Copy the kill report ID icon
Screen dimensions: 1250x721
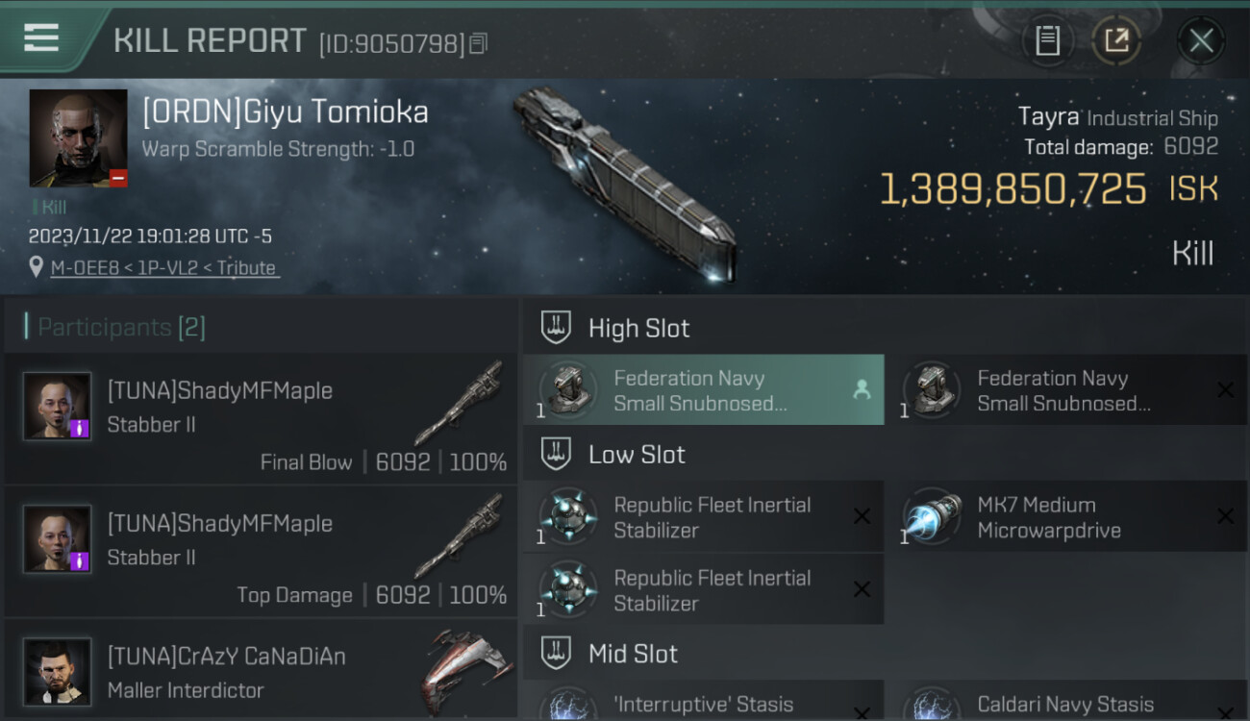(478, 42)
